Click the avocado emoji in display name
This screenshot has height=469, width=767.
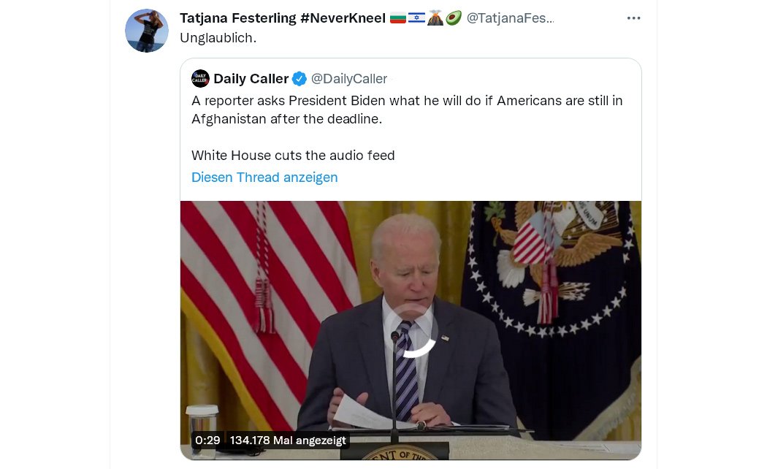coord(454,18)
